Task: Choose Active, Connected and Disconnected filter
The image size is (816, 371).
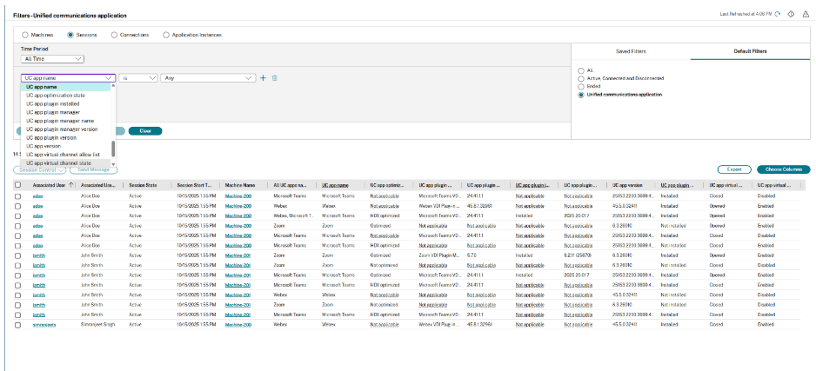Action: [x=581, y=78]
